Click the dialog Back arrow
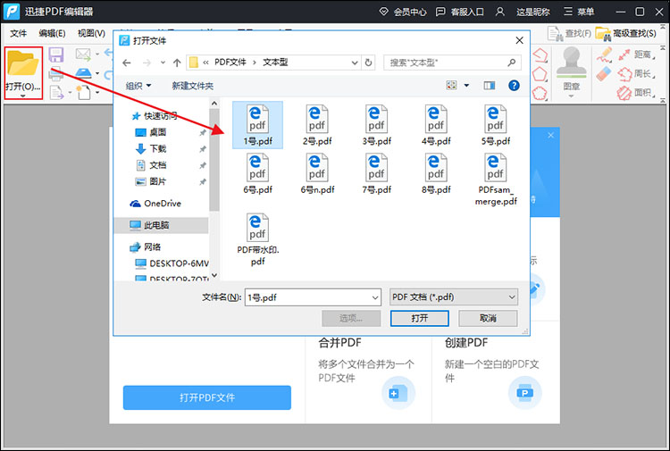The image size is (670, 451). pyautogui.click(x=127, y=63)
